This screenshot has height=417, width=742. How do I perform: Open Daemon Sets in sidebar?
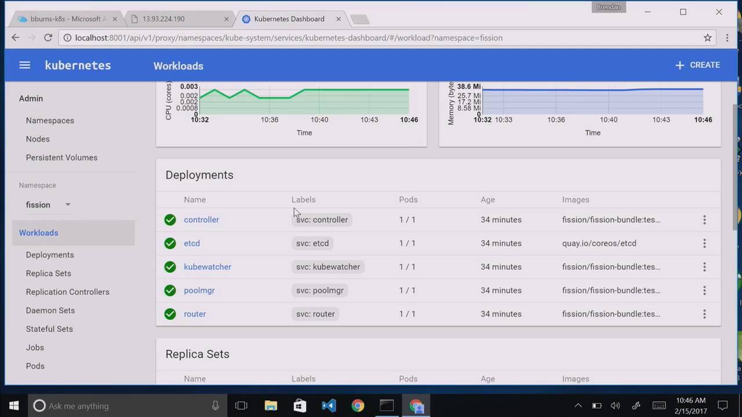click(x=50, y=310)
